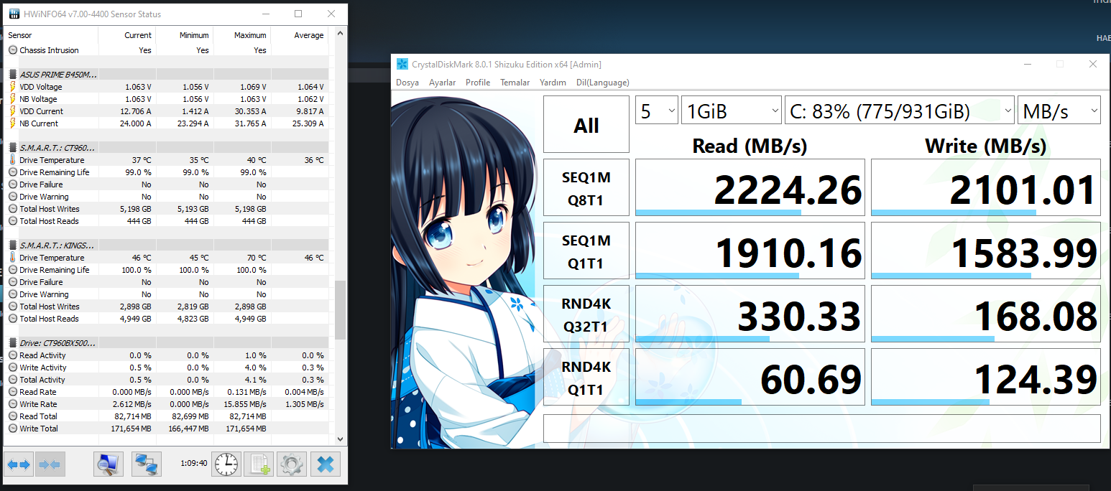Click the circle icon beside Chassis Intrusion
Viewport: 1111px width, 491px height.
pos(13,50)
